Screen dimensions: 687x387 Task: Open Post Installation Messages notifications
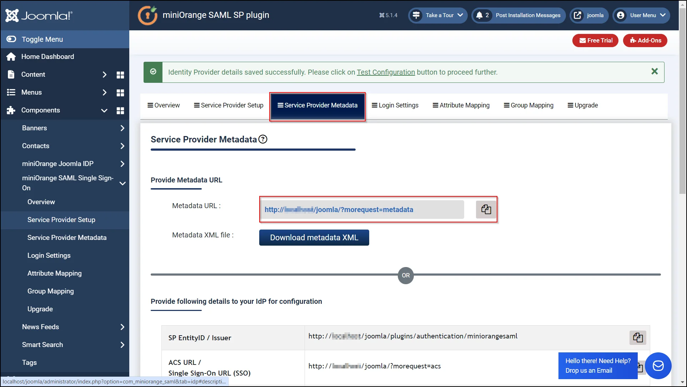pos(518,15)
